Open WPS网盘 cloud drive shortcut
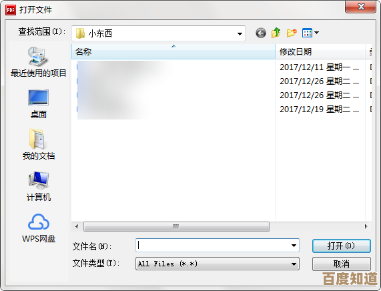Image resolution: width=381 pixels, height=291 pixels. [x=39, y=228]
